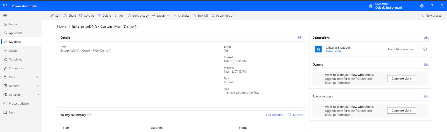
Task: Click Edit in the Connections card
Action: [x=426, y=38]
